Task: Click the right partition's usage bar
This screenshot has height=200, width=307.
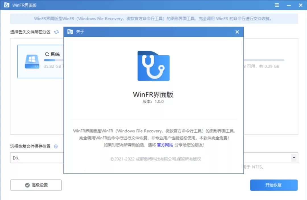Action: coord(264,60)
